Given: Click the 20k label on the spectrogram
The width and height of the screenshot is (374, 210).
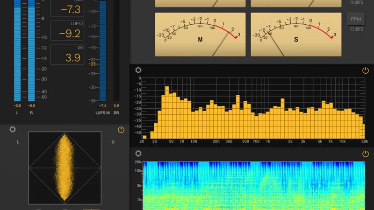Looking at the screenshot, I should 138,162.
